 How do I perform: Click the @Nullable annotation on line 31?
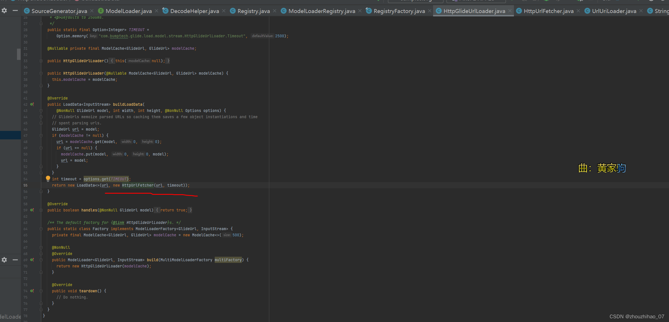(x=58, y=48)
